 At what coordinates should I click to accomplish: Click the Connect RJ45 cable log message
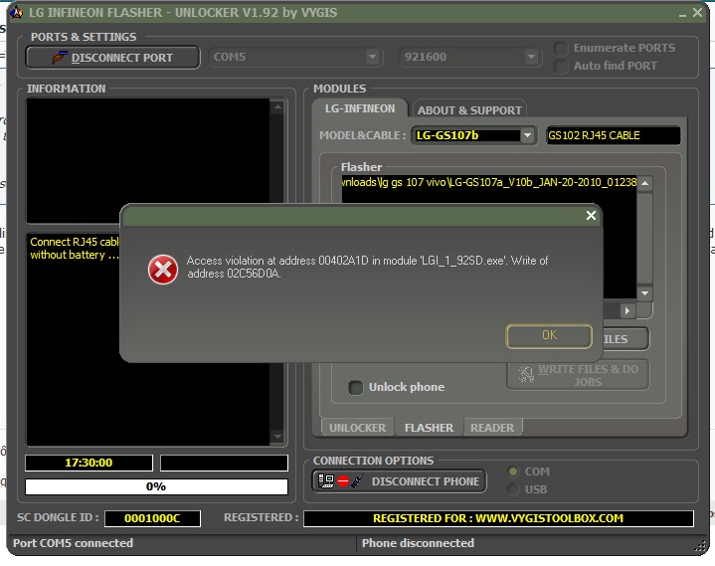(75, 248)
